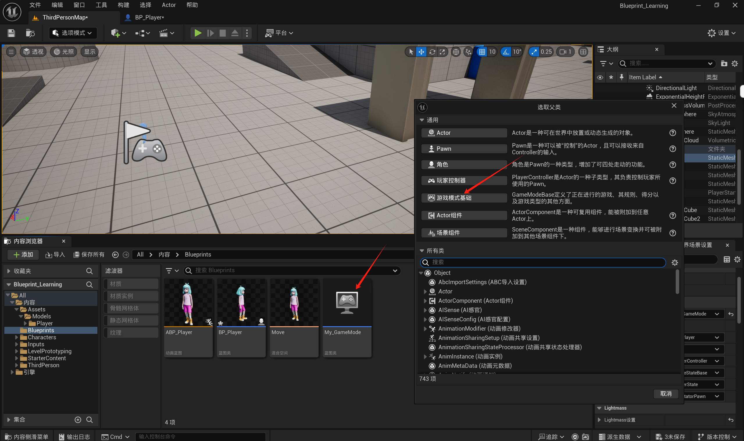This screenshot has height=441, width=744.
Task: Click the camera speed icon in viewport
Action: 563,52
